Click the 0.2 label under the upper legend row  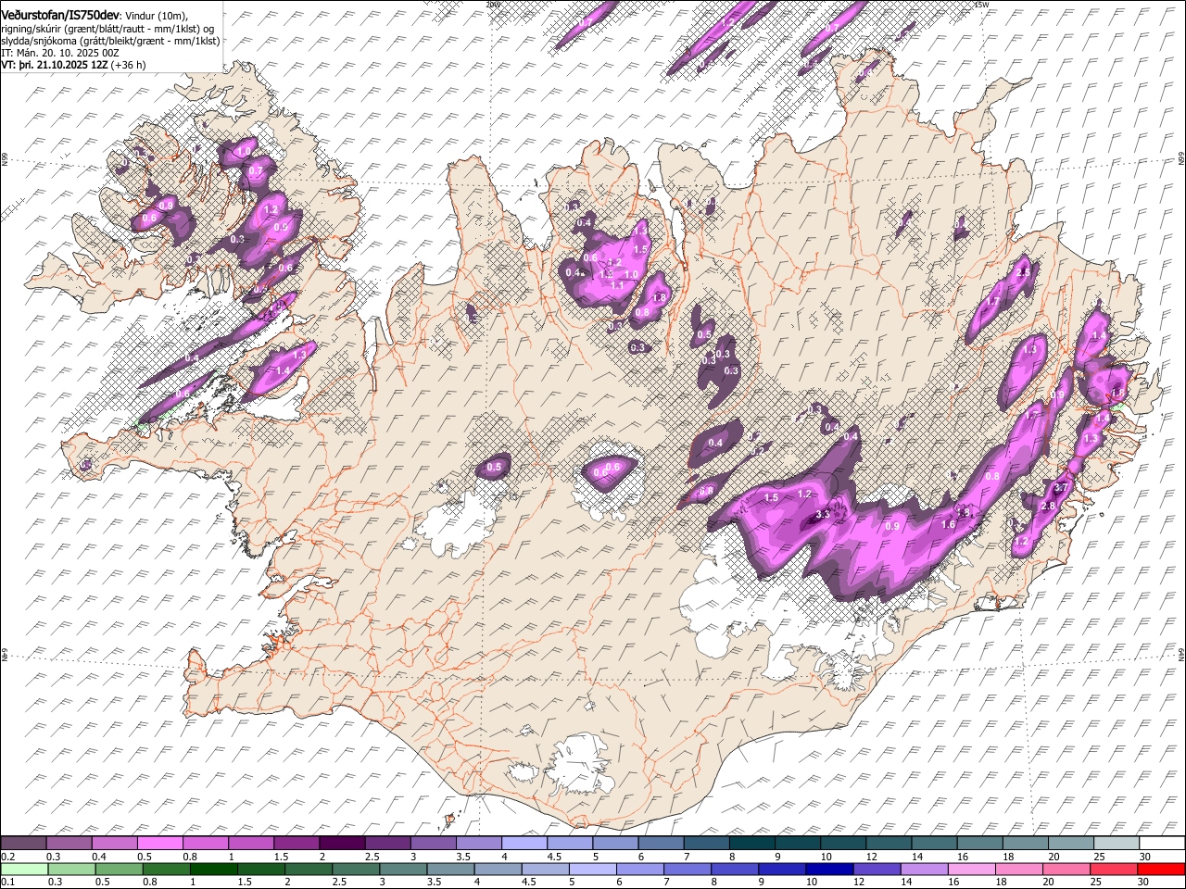tap(7, 857)
